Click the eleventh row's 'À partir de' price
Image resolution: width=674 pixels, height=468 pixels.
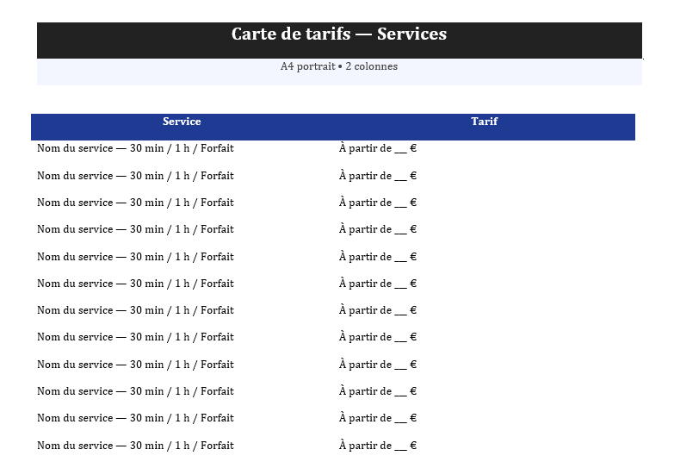click(x=378, y=418)
